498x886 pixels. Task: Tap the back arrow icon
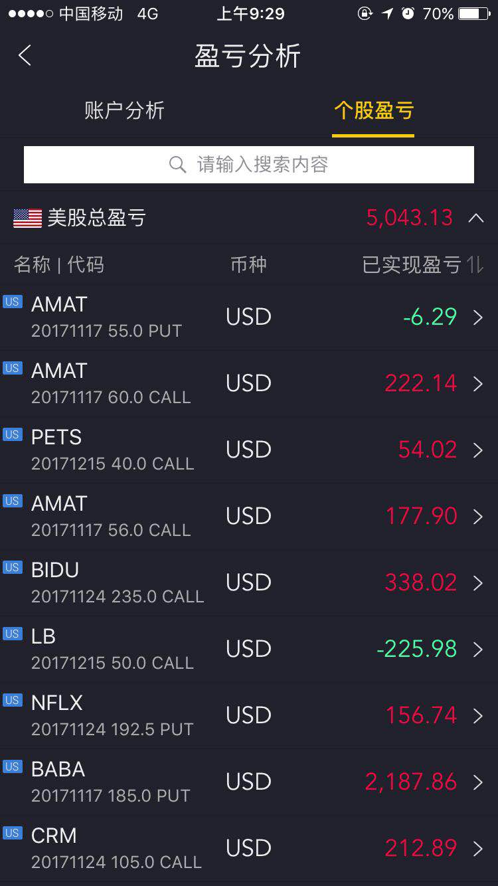[x=25, y=56]
